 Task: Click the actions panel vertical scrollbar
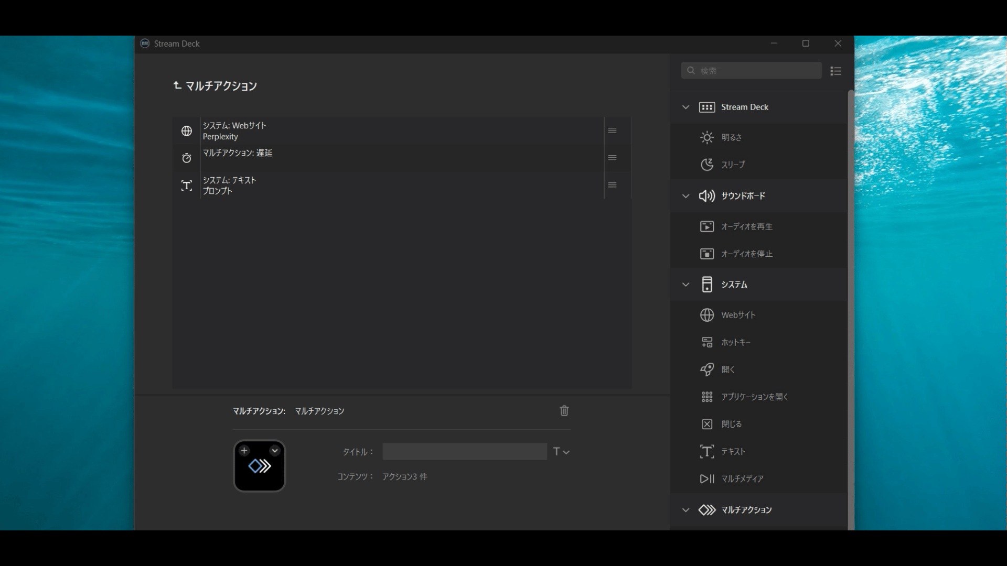851,309
